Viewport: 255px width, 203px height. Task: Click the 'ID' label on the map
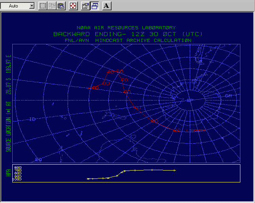click(x=32, y=119)
